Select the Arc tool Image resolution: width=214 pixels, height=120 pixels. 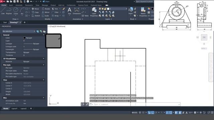tap(22, 11)
